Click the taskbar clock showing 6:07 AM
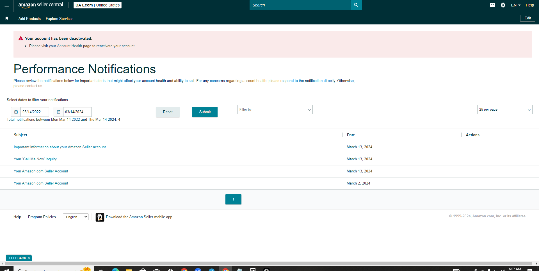Viewport: 539px width, 271px height. 515,269
